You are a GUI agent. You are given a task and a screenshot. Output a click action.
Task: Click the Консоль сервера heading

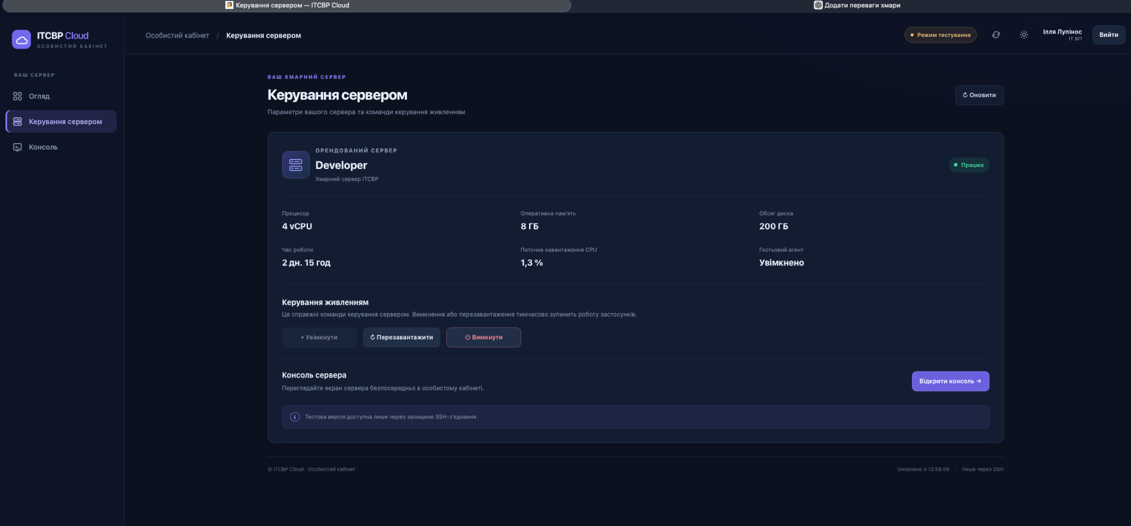[314, 375]
